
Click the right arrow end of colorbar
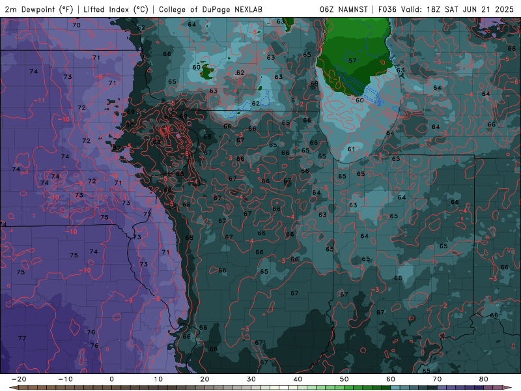coord(508,388)
